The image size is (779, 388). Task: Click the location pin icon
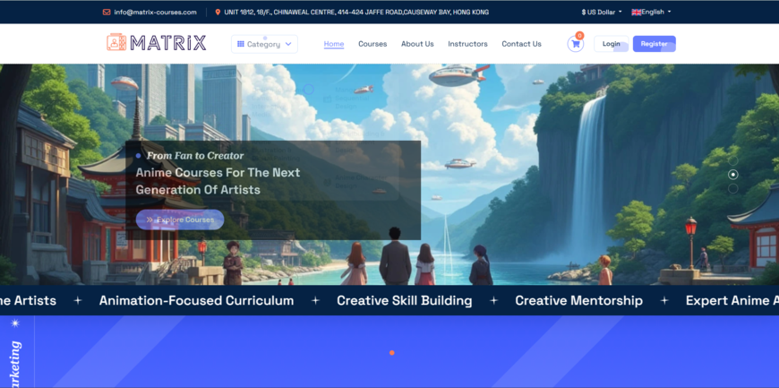click(x=218, y=13)
